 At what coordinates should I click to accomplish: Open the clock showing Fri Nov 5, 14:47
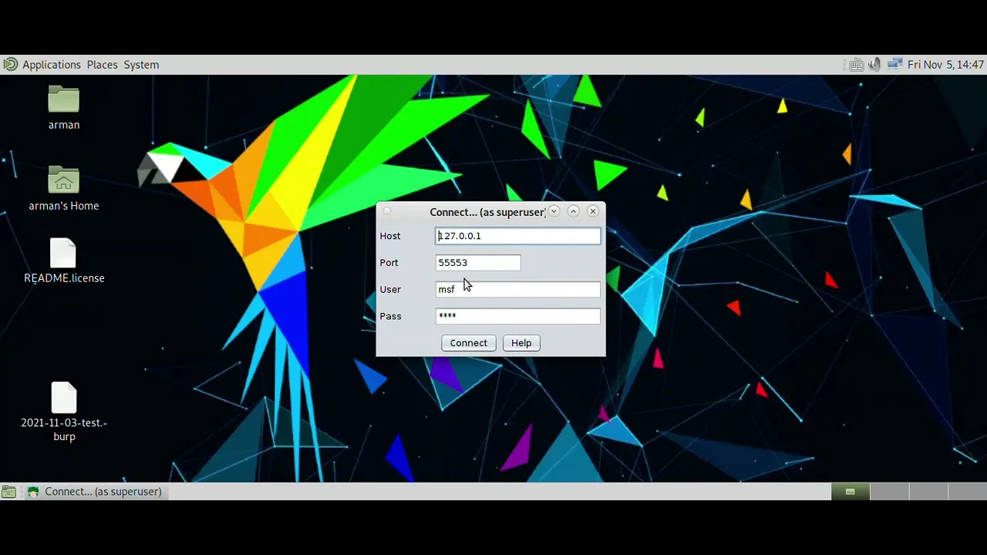[945, 65]
